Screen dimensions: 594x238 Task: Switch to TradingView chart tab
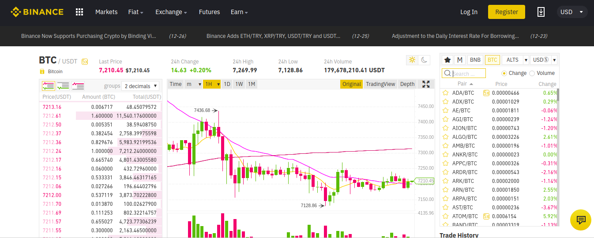click(x=380, y=84)
